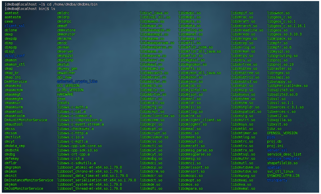Select the "svc_ctl_linux" entry

280,172
